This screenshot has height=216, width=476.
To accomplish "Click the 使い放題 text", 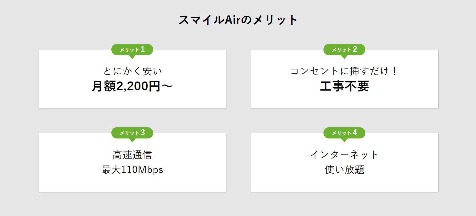I will tap(344, 170).
